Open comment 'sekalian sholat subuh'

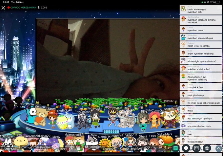click(x=201, y=68)
